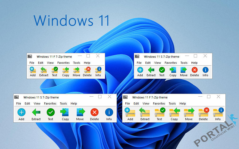Click Test in small-icon F theme window
239x149 pixels.
(x=54, y=72)
